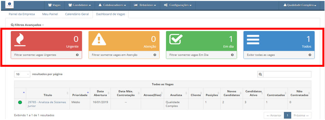Viewport: 325px width, 120px height.
Task: Click the checkmark icon on Em dia card
Action: (x=176, y=39)
